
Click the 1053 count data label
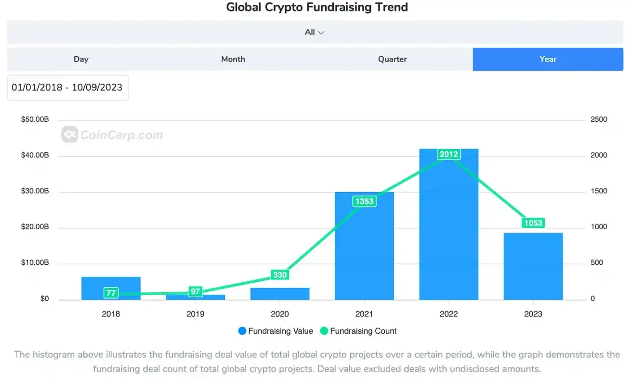[x=533, y=223]
